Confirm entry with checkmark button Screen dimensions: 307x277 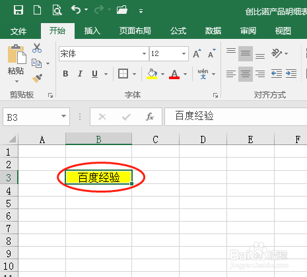pyautogui.click(x=126, y=117)
